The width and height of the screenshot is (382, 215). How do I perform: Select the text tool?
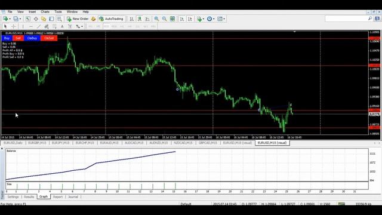click(x=62, y=26)
